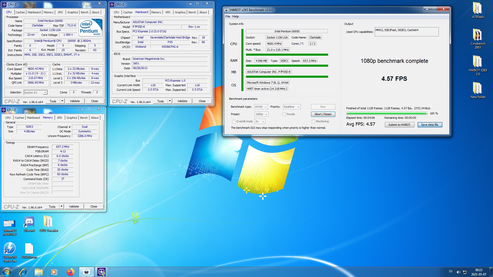Launch Firefox from the taskbar
The width and height of the screenshot is (493, 277).
click(x=70, y=272)
